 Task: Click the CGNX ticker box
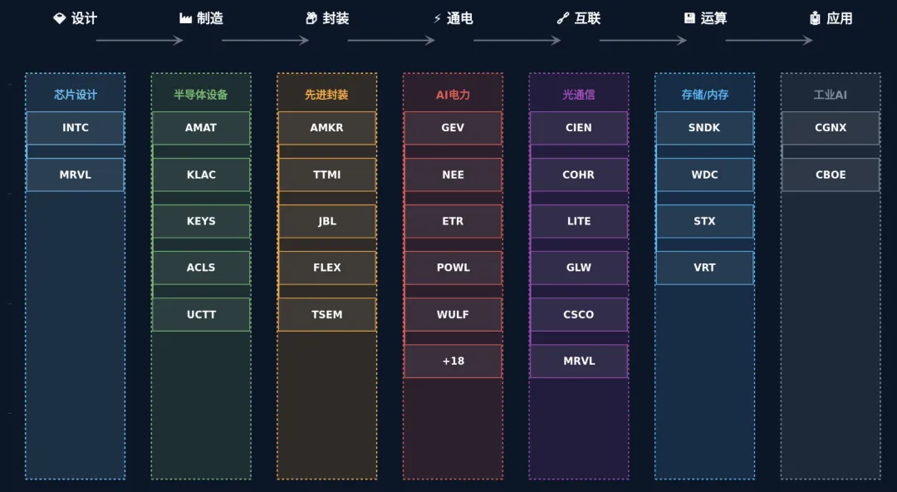[x=831, y=128]
